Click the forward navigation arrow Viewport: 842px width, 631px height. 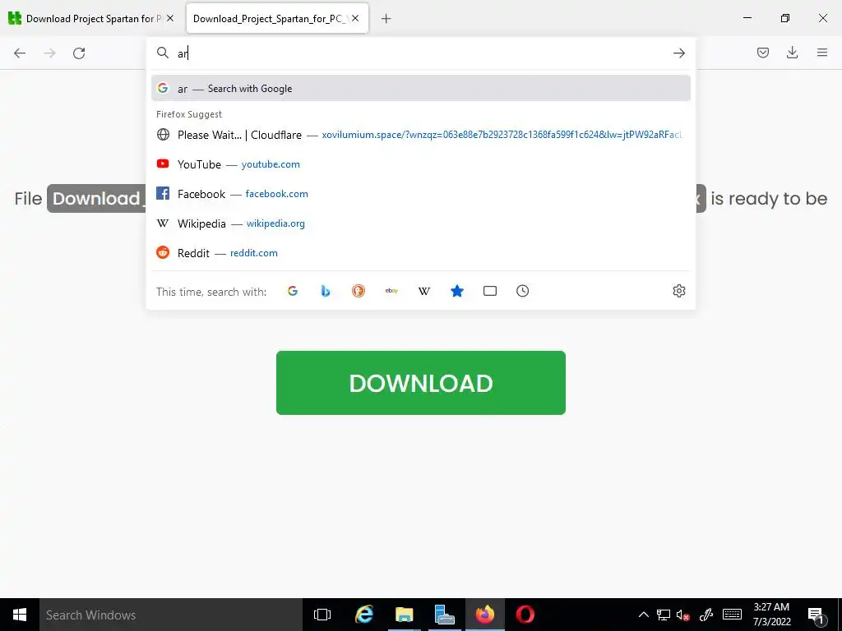49,53
